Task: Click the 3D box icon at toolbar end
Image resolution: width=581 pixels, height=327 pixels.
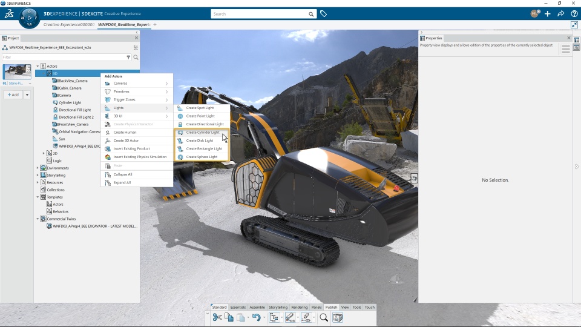Action: click(338, 317)
